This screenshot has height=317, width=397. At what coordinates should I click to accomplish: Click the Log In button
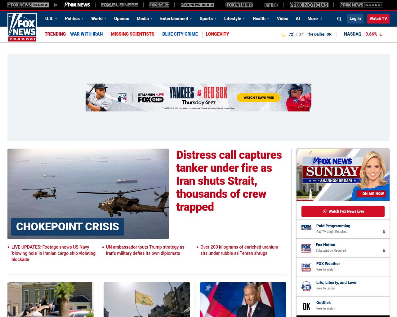[x=355, y=19]
